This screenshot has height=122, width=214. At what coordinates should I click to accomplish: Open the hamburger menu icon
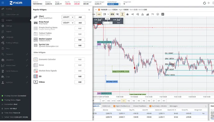[x=3, y=3]
